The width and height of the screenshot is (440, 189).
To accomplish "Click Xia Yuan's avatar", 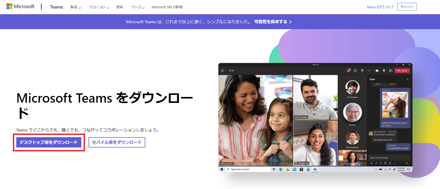I will [x=353, y=112].
